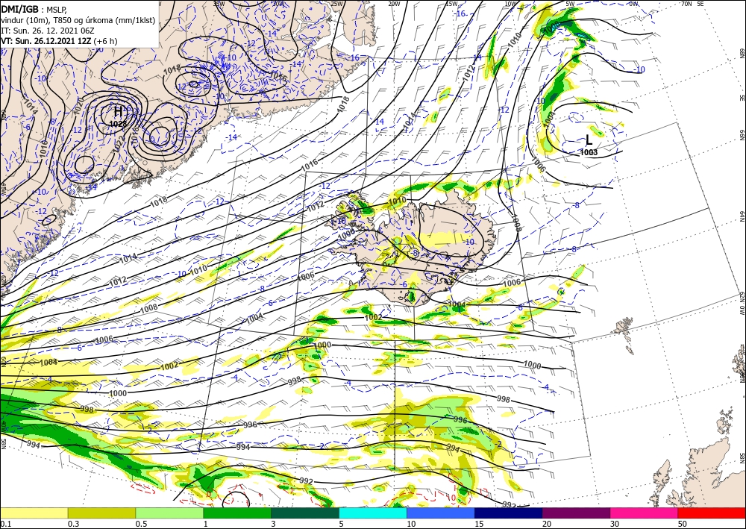Click the '1022' isobar label

119,145
